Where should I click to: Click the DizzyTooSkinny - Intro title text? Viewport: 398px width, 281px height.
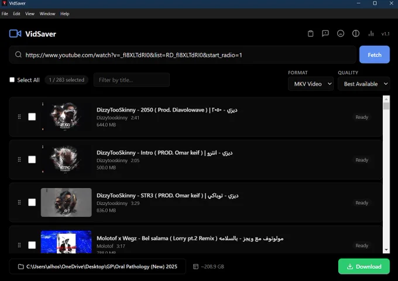[x=164, y=153]
